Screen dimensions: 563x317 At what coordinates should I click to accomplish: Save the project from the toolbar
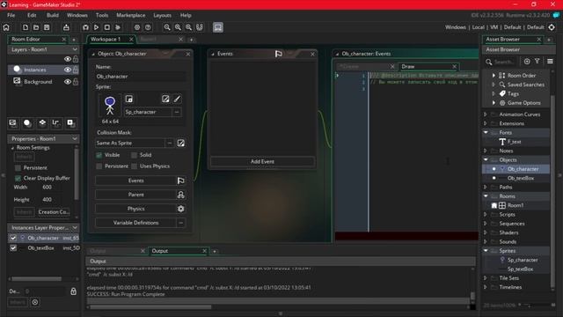pos(47,27)
